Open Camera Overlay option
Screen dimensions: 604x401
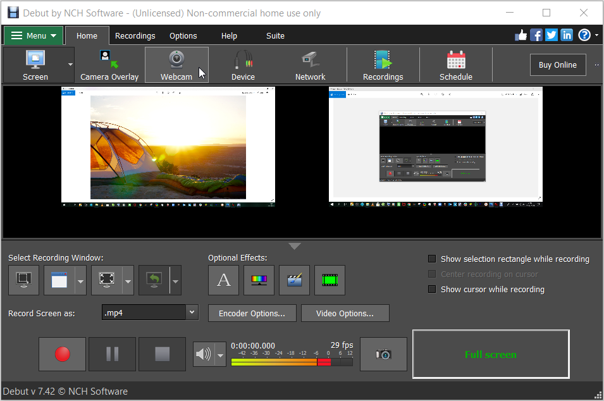coord(109,65)
